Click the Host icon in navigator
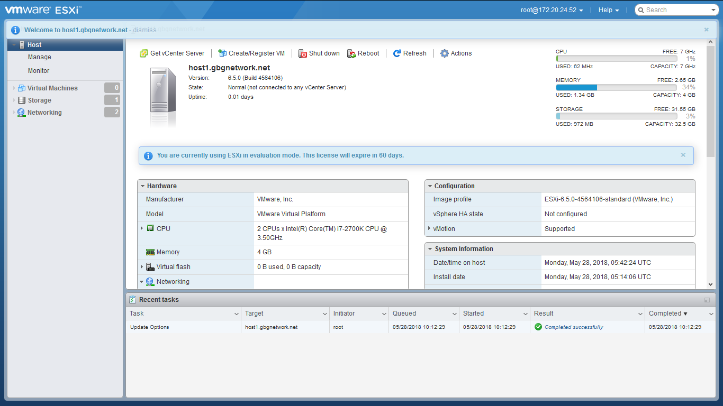Image resolution: width=723 pixels, height=406 pixels. (x=22, y=45)
